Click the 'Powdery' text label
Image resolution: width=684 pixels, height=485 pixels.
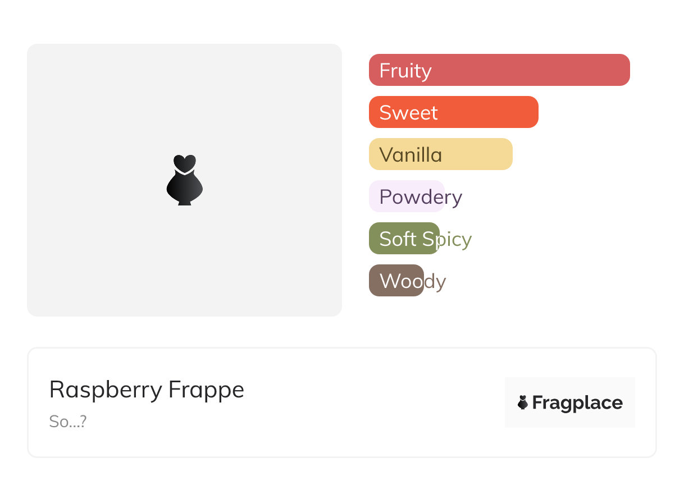pos(421,197)
